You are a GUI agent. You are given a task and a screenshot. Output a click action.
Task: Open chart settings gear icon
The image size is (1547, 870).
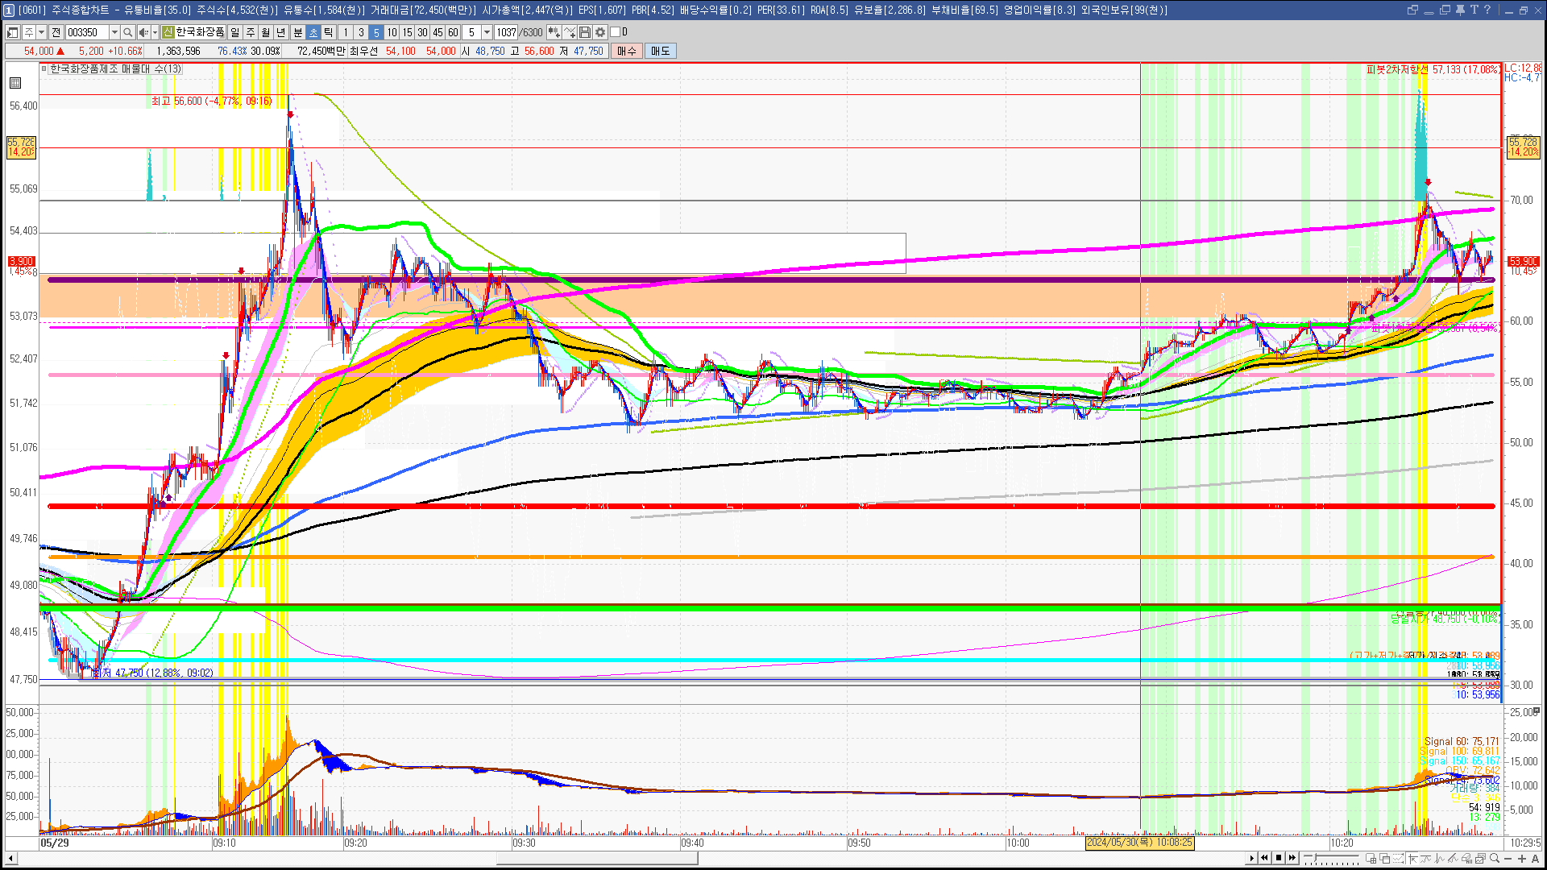tap(600, 32)
